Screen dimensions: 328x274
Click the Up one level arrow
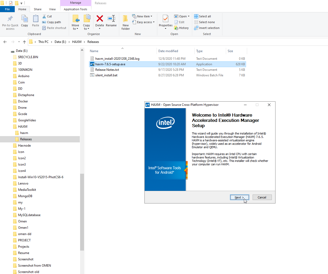[x=24, y=42]
